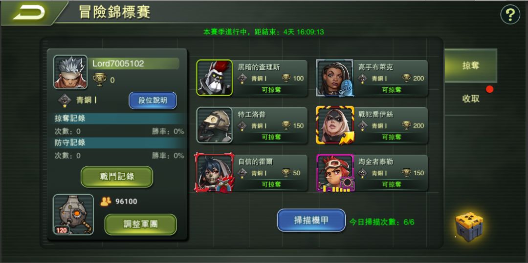Switch to the 收取 tab
The height and width of the screenshot is (263, 528).
470,99
